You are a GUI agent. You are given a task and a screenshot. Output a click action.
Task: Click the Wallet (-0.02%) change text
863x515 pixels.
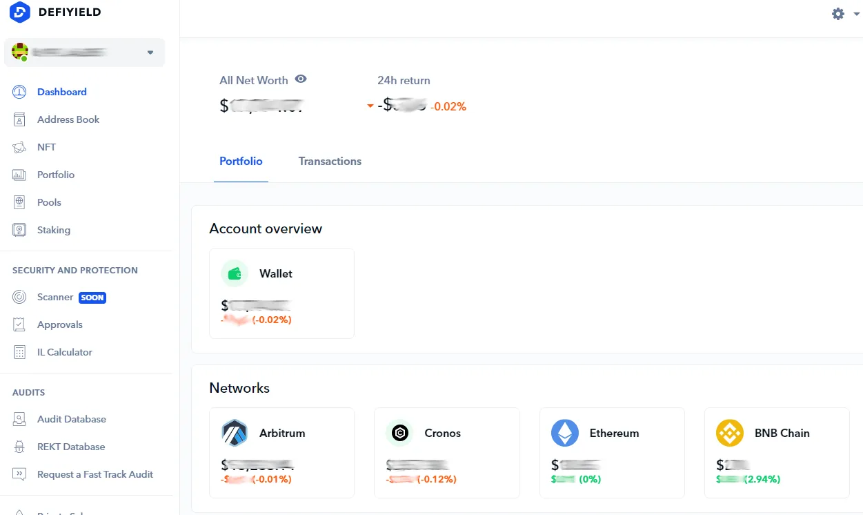coord(272,320)
